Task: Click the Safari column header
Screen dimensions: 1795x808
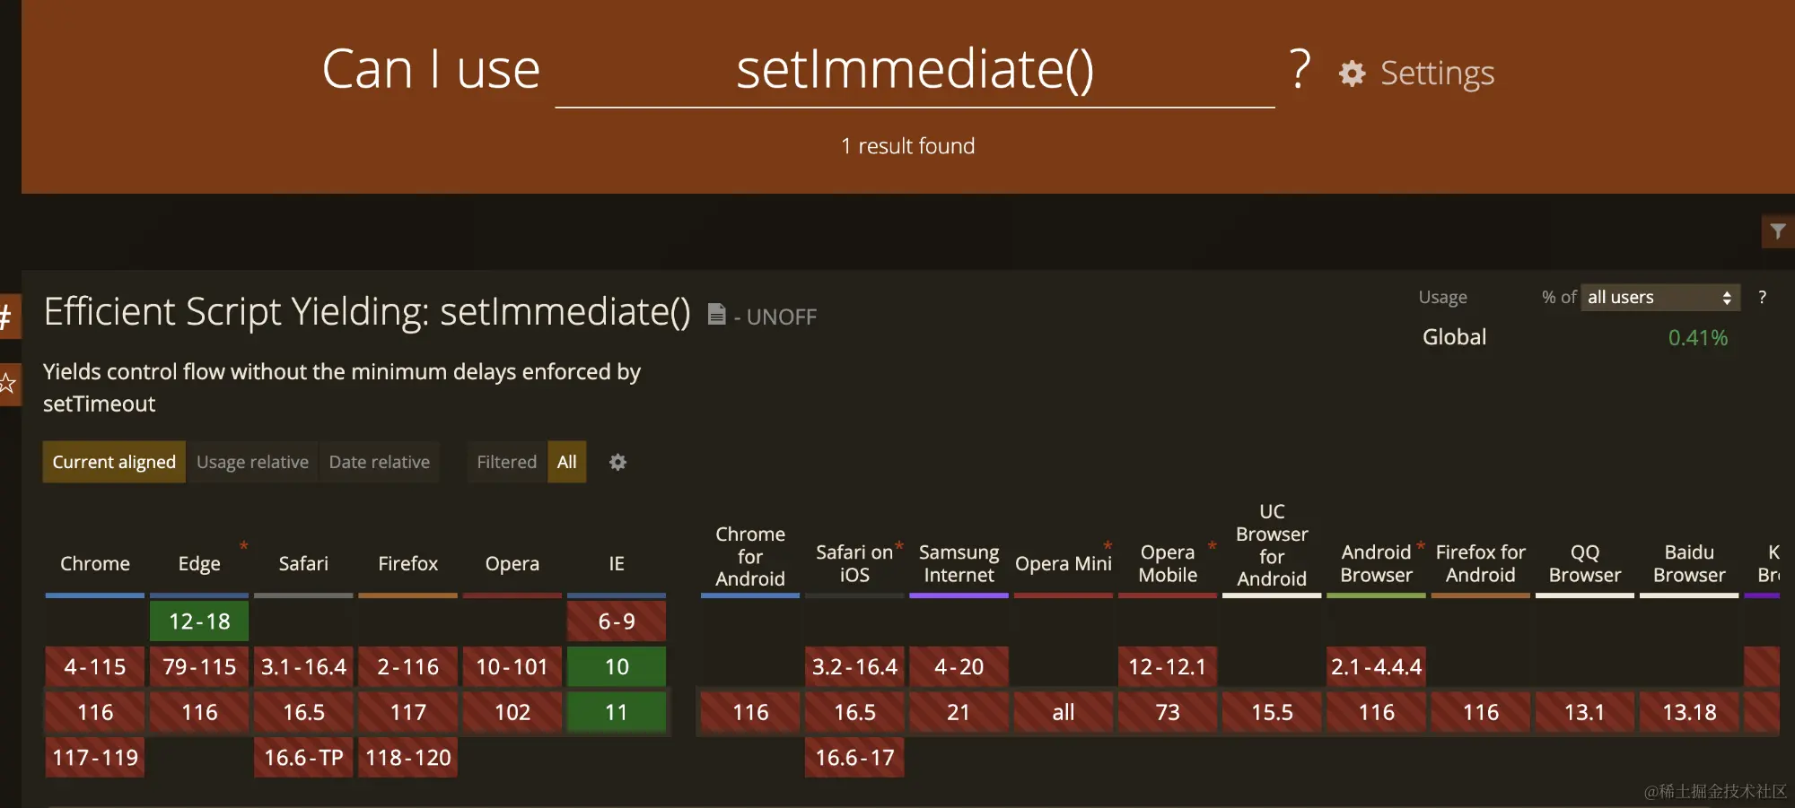Action: pos(303,563)
